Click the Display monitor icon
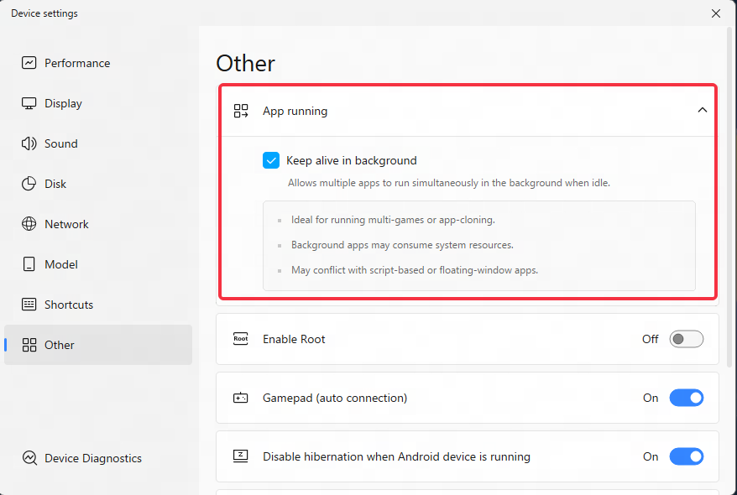Viewport: 737px width, 495px height. point(29,103)
